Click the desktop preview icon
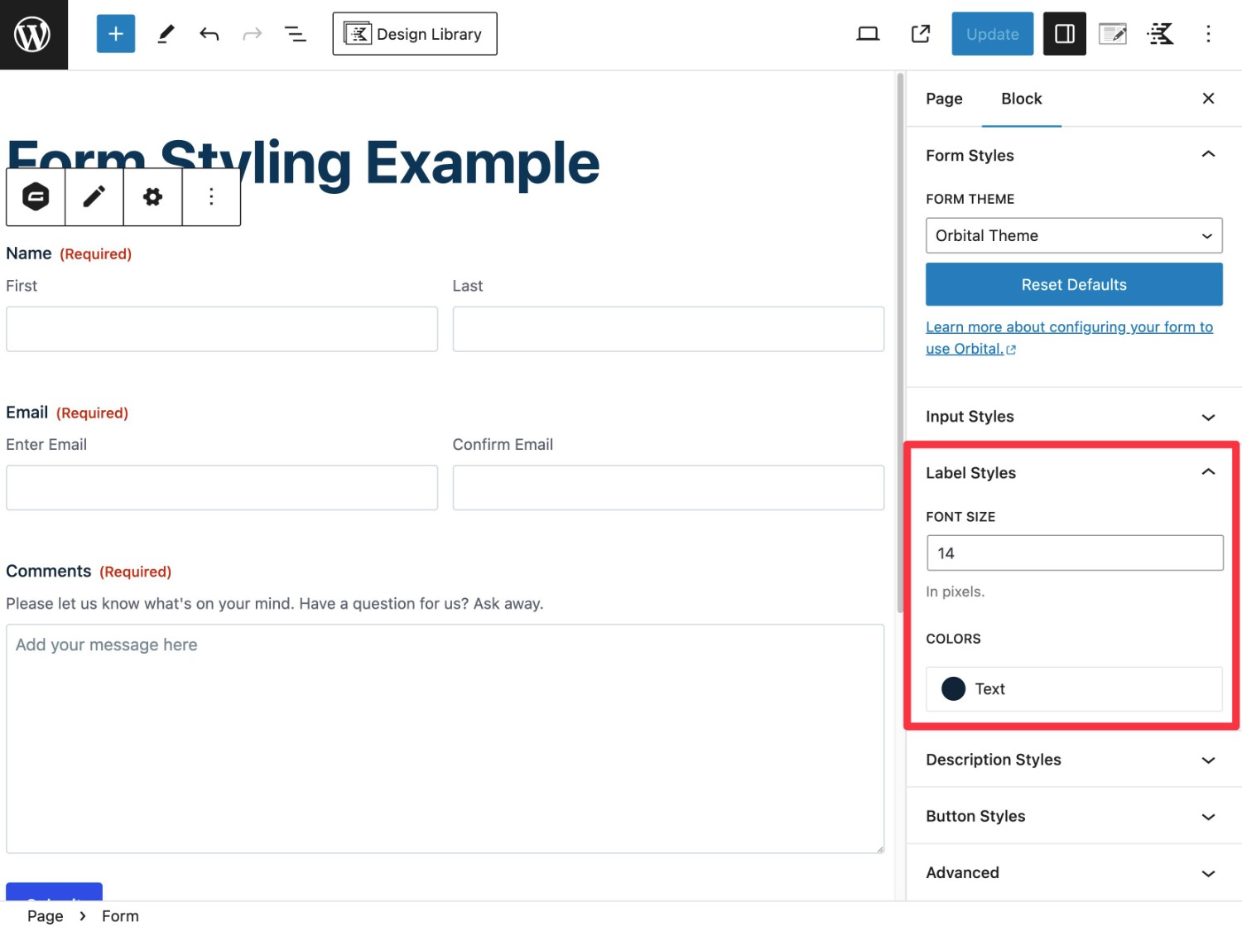Screen dimensions: 1242x927 coord(868,34)
